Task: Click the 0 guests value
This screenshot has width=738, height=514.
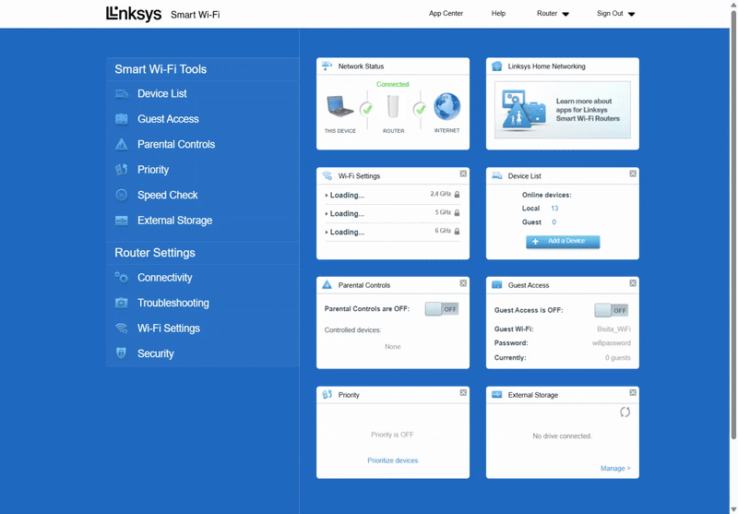Action: pyautogui.click(x=617, y=358)
